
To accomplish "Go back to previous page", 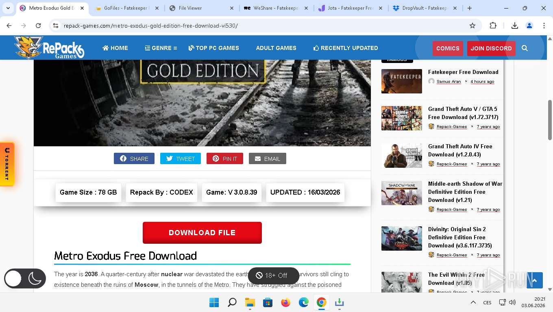I will 9,26.
